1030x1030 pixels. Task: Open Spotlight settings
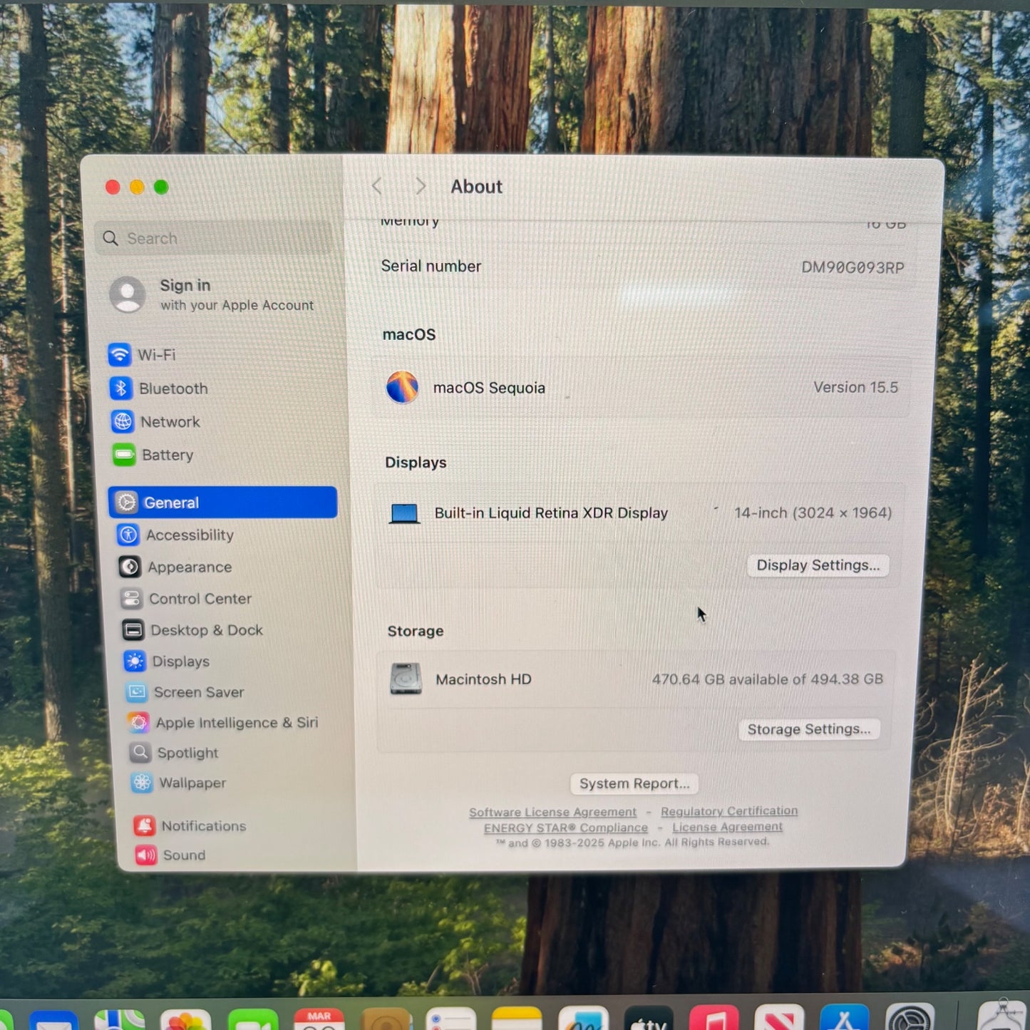[187, 753]
